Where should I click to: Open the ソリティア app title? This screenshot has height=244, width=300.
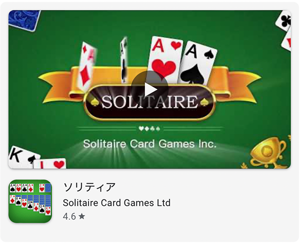pos(89,187)
